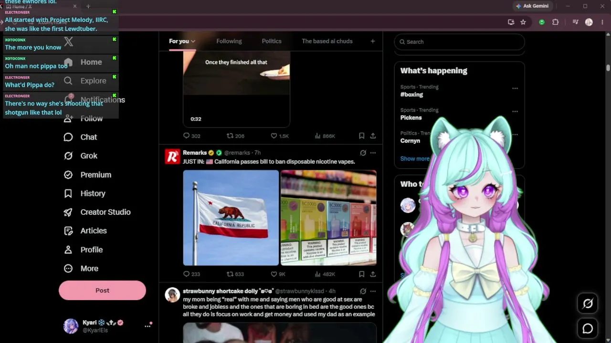The width and height of the screenshot is (611, 343).
Task: Open Chat in the left sidebar
Action: (81, 137)
